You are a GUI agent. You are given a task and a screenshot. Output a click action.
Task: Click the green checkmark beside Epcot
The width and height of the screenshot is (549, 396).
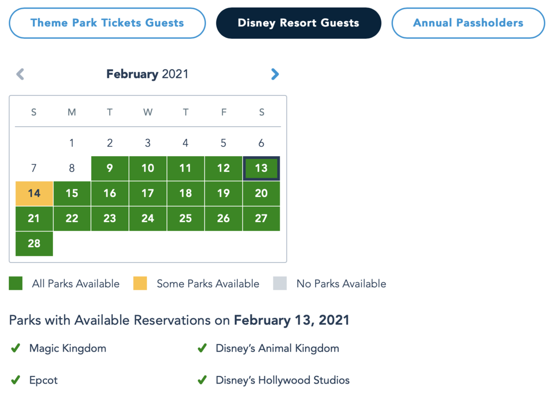[x=15, y=381]
